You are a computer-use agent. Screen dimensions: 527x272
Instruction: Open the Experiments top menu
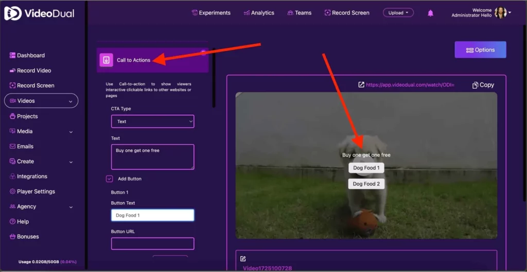coord(210,13)
